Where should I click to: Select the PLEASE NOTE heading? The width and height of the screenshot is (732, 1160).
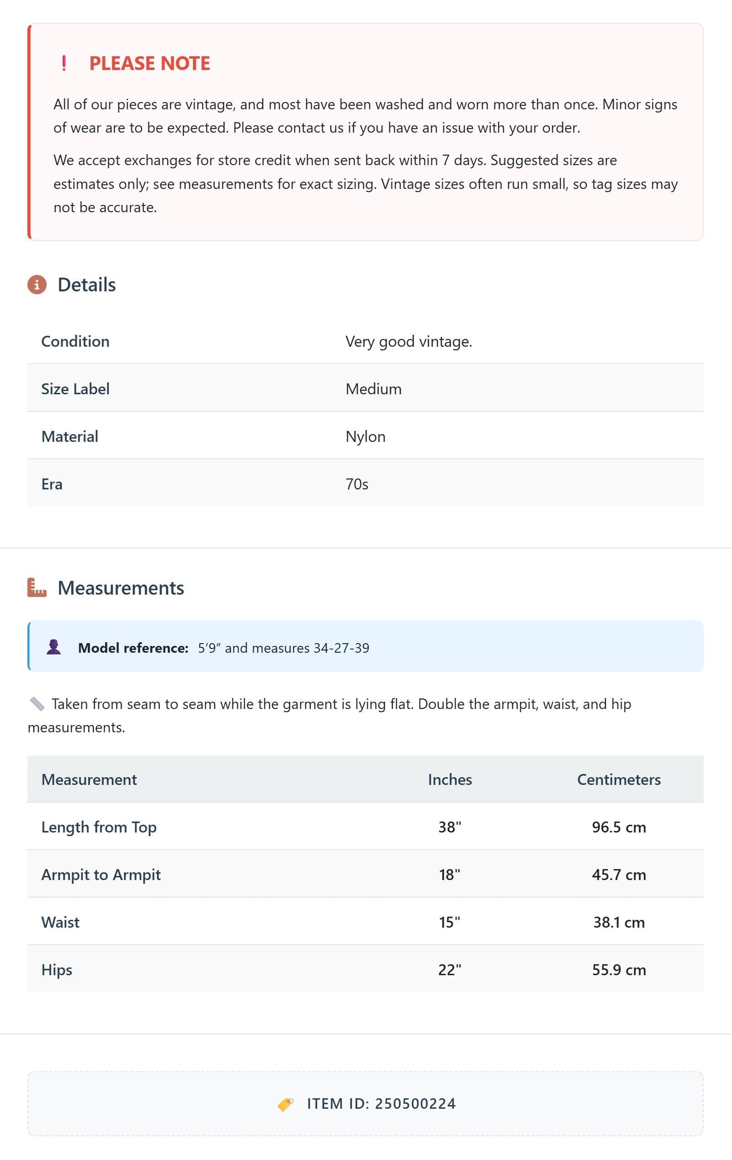150,63
